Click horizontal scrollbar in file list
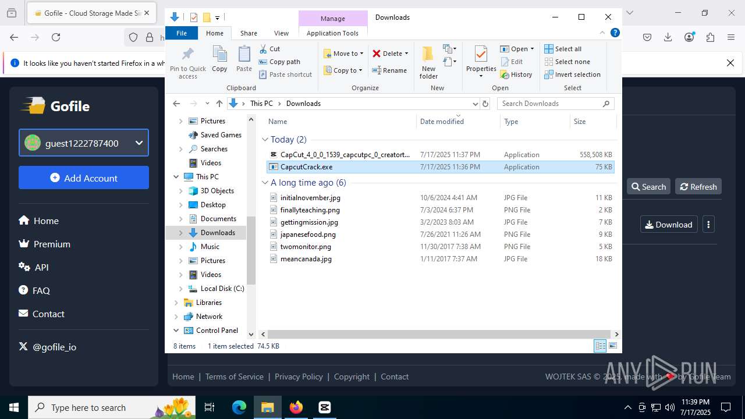The width and height of the screenshot is (745, 419). (439, 335)
